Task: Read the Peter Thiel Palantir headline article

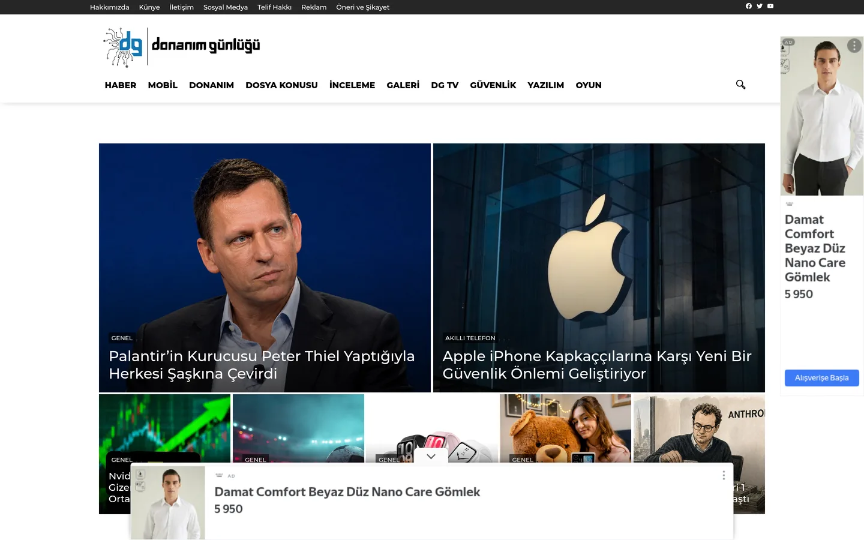Action: point(262,365)
